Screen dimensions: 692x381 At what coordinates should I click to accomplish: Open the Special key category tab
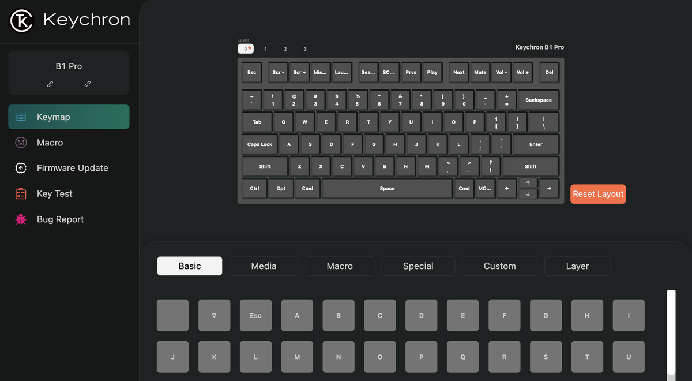tap(418, 266)
